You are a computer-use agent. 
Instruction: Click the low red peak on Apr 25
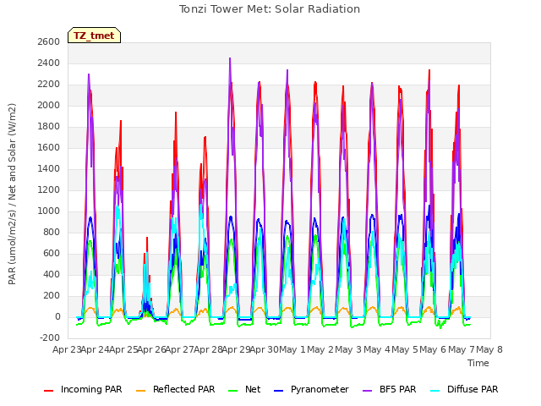click(x=147, y=238)
